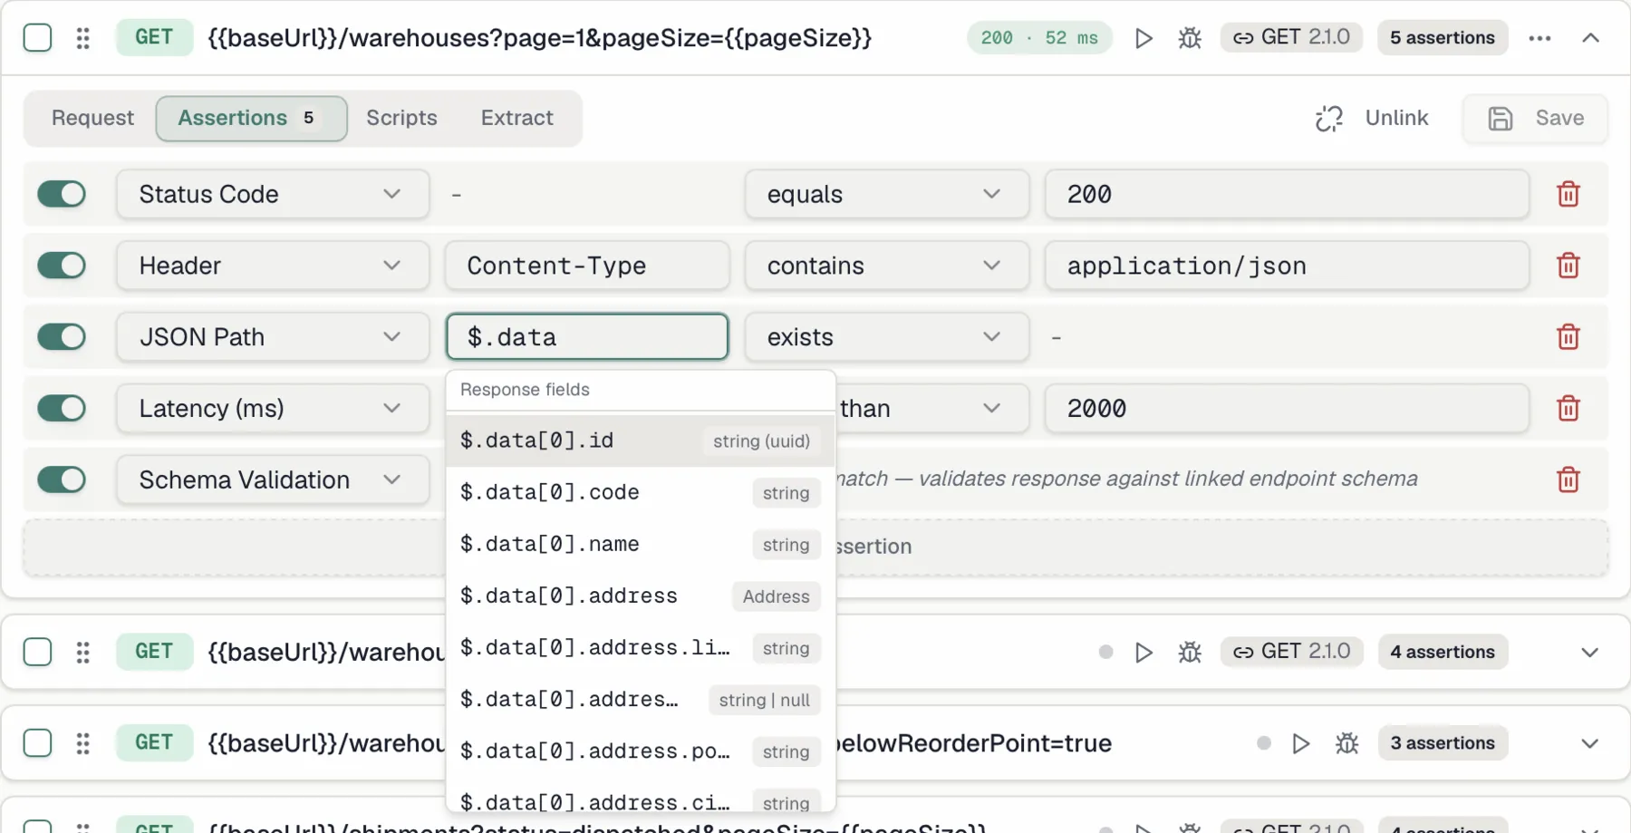Expand the 3 assertions request
The width and height of the screenshot is (1631, 833).
1589,744
